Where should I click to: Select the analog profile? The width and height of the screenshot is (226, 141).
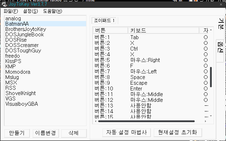click(46, 19)
